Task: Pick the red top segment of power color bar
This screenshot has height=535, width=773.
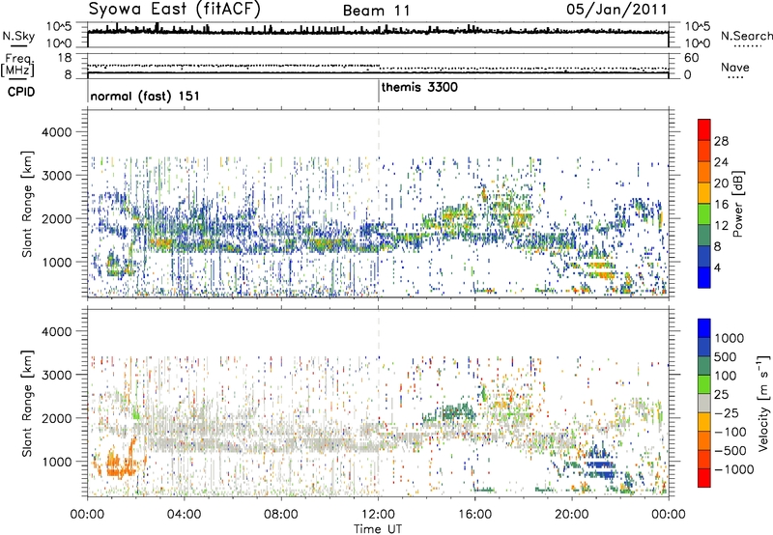Action: [704, 129]
